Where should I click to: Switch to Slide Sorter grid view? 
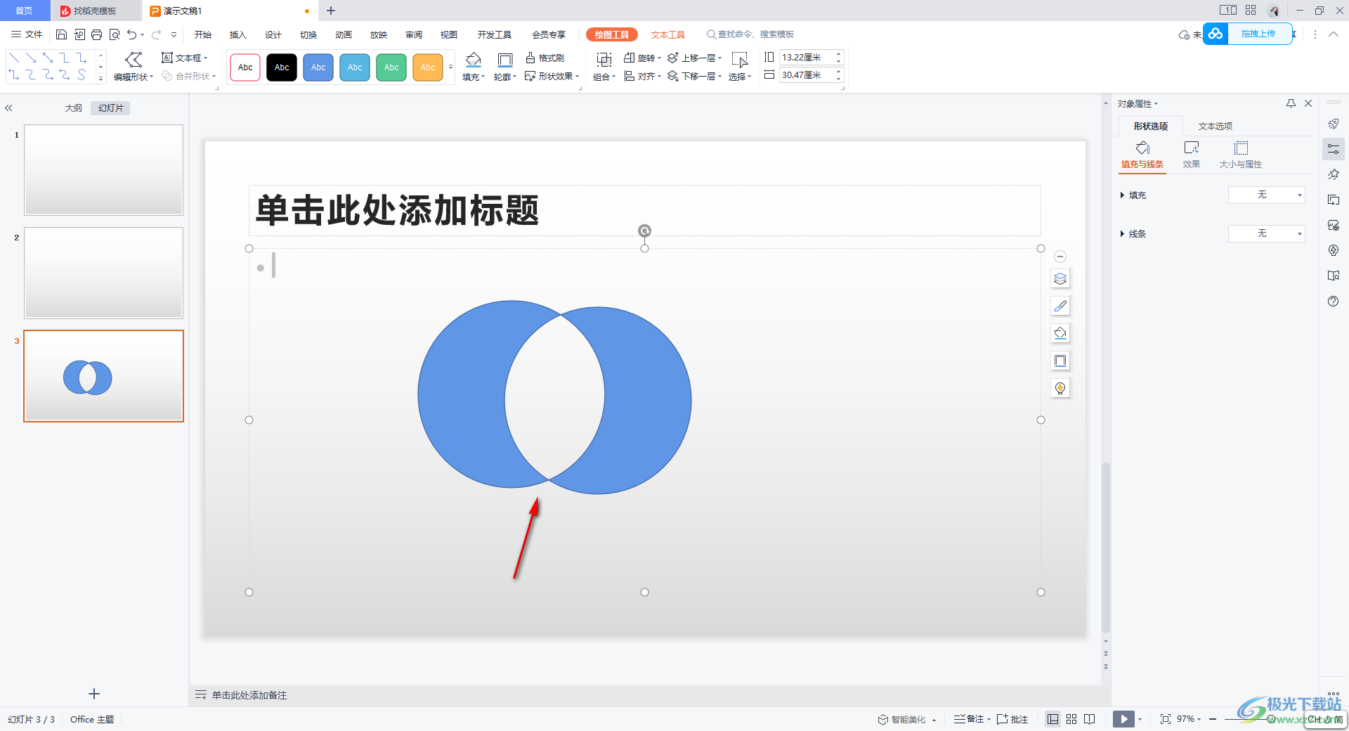pos(1071,719)
